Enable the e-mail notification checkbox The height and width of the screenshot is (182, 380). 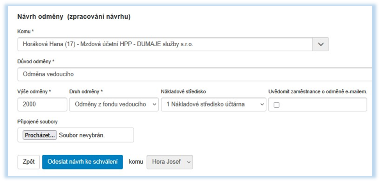(x=277, y=105)
